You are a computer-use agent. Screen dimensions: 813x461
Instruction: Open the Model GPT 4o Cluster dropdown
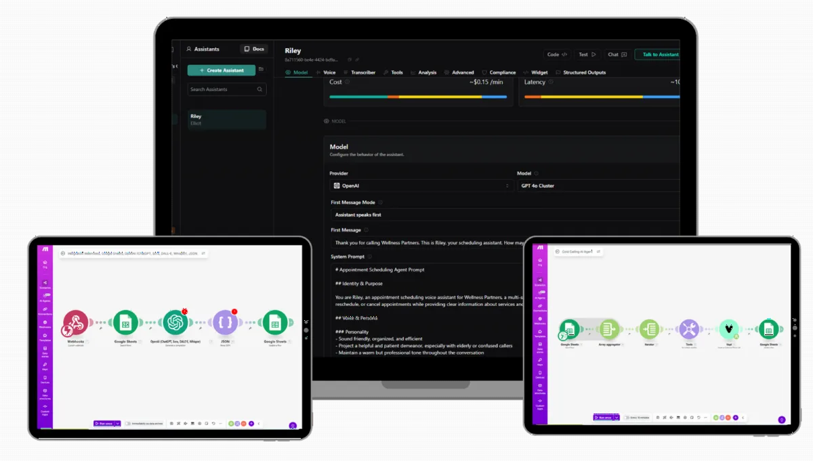click(599, 185)
